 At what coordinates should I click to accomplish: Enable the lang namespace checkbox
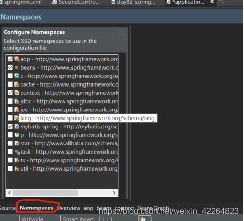[10, 118]
